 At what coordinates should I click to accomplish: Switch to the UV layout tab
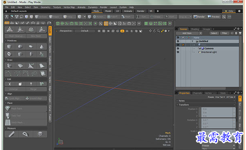[x=117, y=11]
